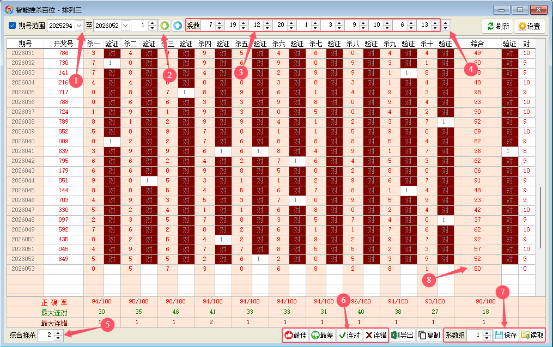
Task: Click the 开奖号 column header
Action: (63, 44)
